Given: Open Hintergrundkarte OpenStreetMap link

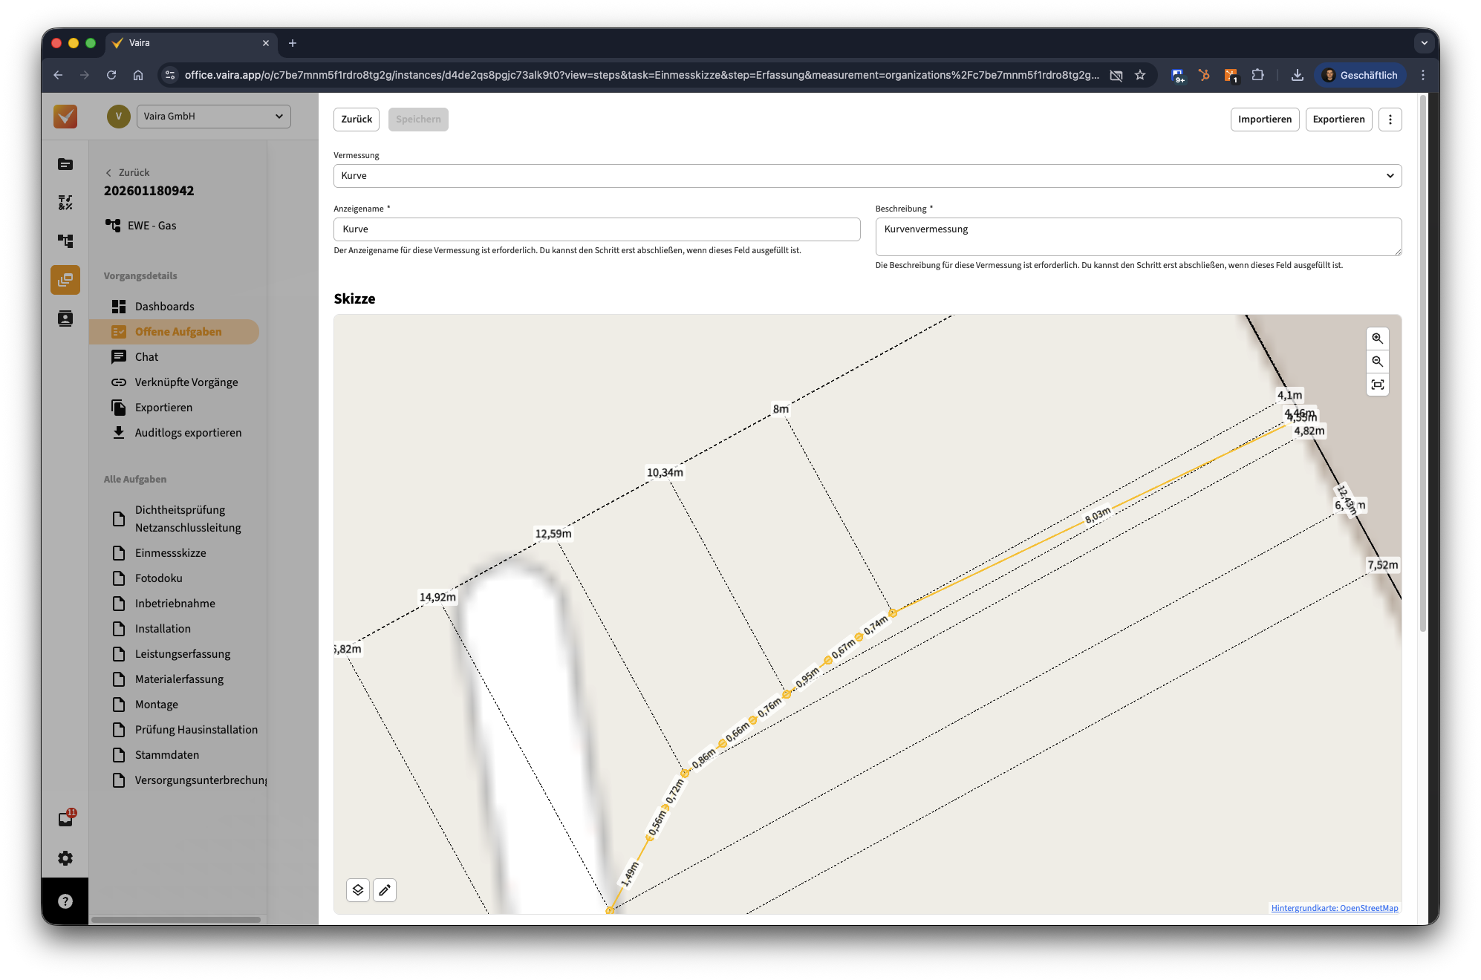Looking at the screenshot, I should click(x=1334, y=908).
